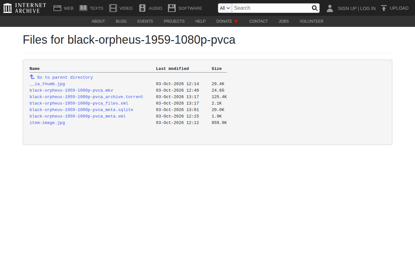This screenshot has width=415, height=259.
Task: Click the 125.4K size value
Action: point(219,97)
